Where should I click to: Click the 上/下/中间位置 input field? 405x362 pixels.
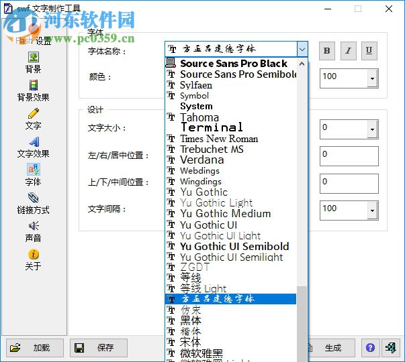[x=349, y=184]
